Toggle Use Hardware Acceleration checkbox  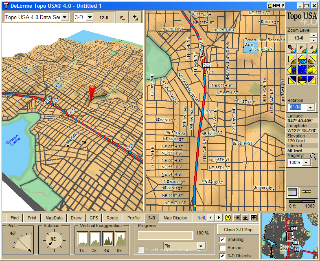(141, 250)
